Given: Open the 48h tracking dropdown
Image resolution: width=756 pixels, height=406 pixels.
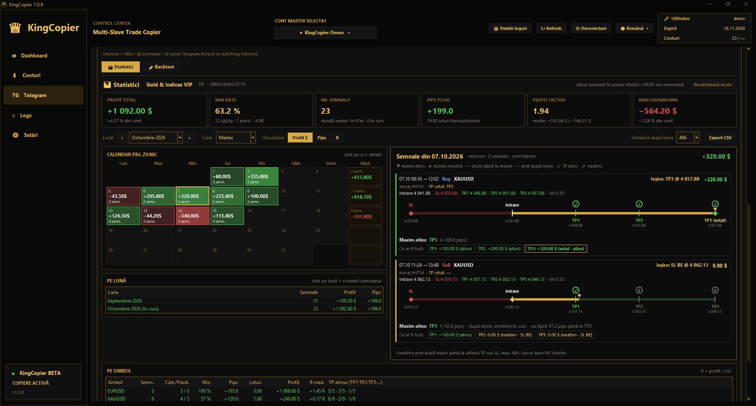Looking at the screenshot, I should (687, 138).
